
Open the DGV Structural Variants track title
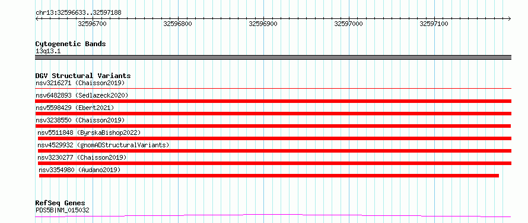click(83, 76)
